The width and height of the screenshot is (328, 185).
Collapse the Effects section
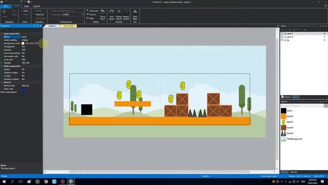[x=2, y=82]
